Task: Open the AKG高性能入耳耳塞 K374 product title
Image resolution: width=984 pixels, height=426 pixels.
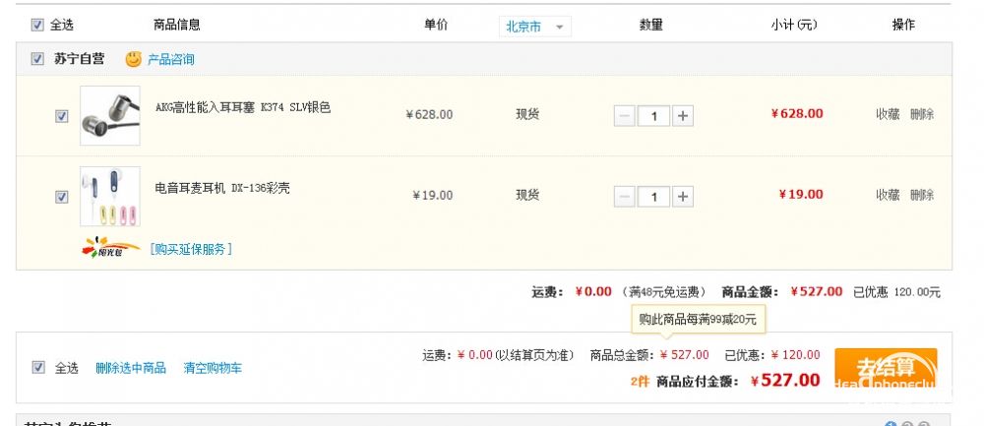Action: [243, 107]
